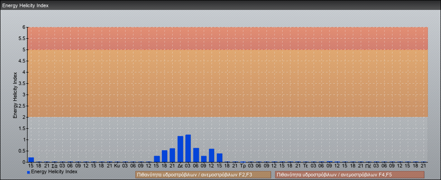This screenshot has height=180, width=441.
Task: Click the F2,F3 tornado probability legend box
Action: tap(203, 175)
